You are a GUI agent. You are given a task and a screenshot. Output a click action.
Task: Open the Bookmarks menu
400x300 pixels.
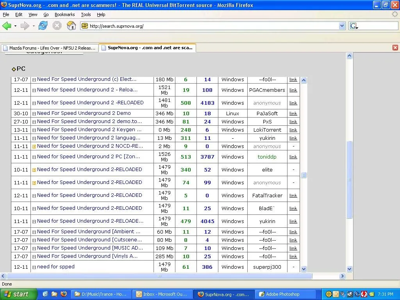point(64,14)
